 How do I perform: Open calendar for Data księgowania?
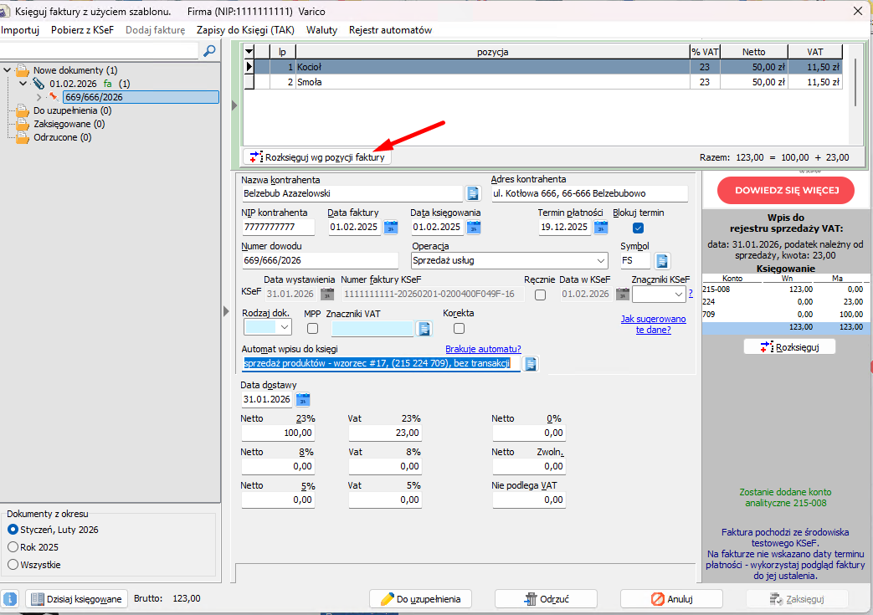pyautogui.click(x=473, y=227)
